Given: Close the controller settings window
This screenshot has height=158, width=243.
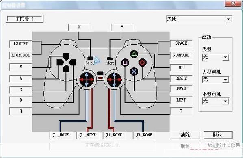Looking at the screenshot, I should coord(233,3).
